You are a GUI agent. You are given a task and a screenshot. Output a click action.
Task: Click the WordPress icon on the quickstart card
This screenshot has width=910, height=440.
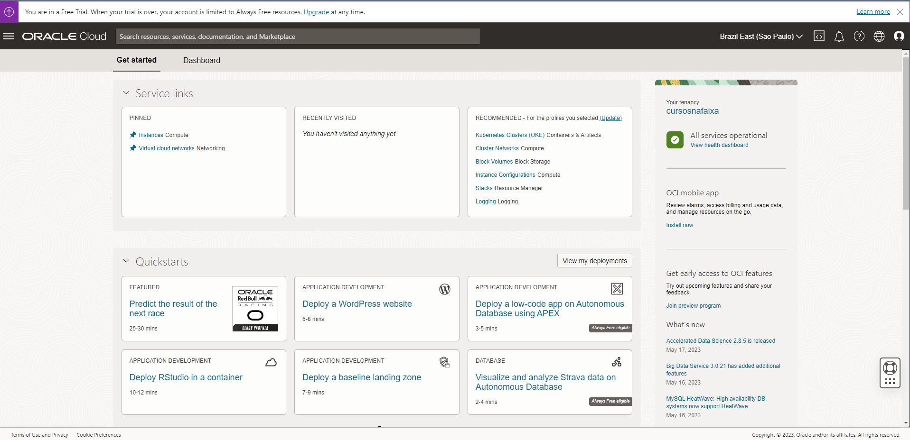(444, 289)
